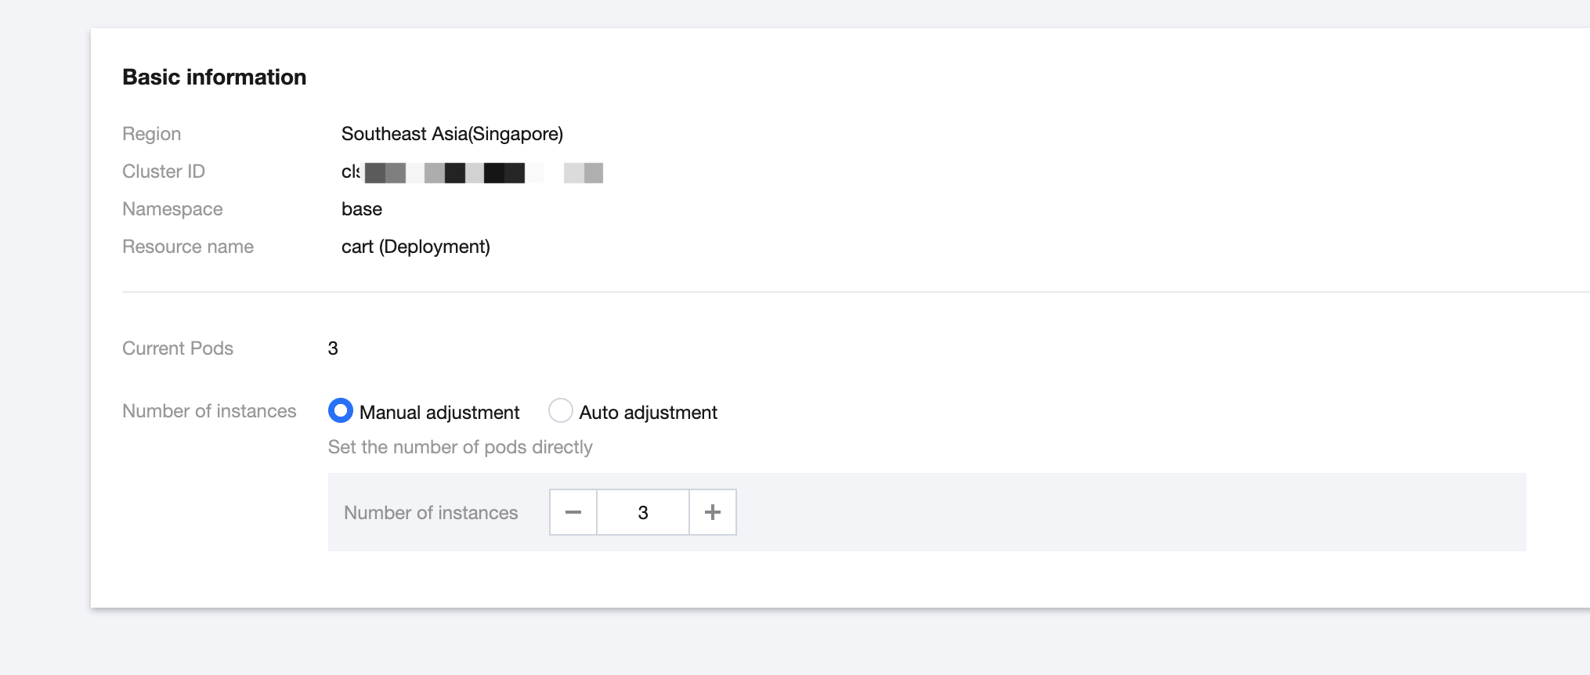Click the "Region" field label

pyautogui.click(x=152, y=134)
